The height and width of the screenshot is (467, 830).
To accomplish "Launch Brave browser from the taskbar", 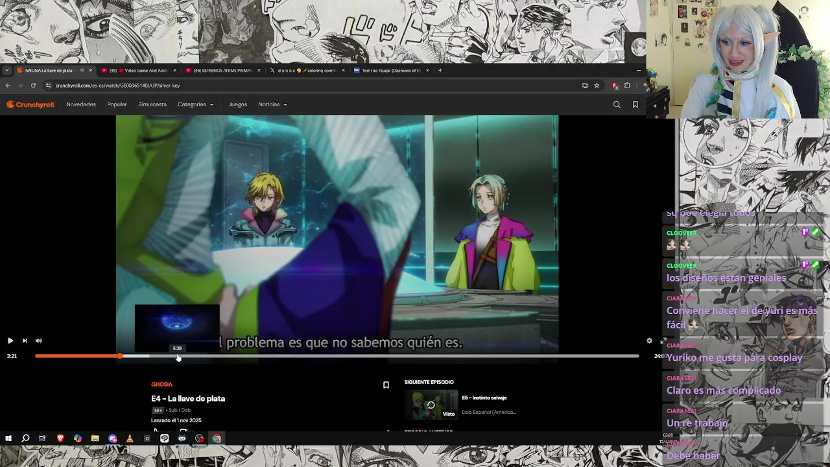I will coord(60,438).
